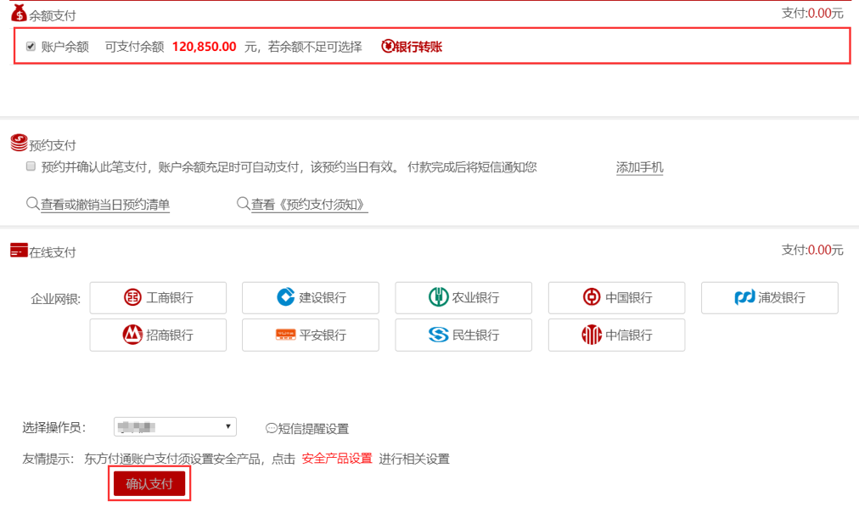Click the 预约支付 section heading
Viewport: 859px width, 513px height.
click(x=52, y=145)
